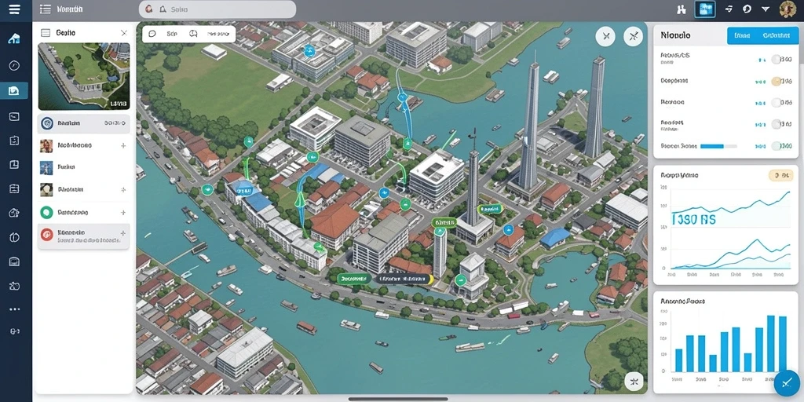The image size is (804, 402).
Task: Open the dropdown triangle in the top bar
Action: coord(766,9)
